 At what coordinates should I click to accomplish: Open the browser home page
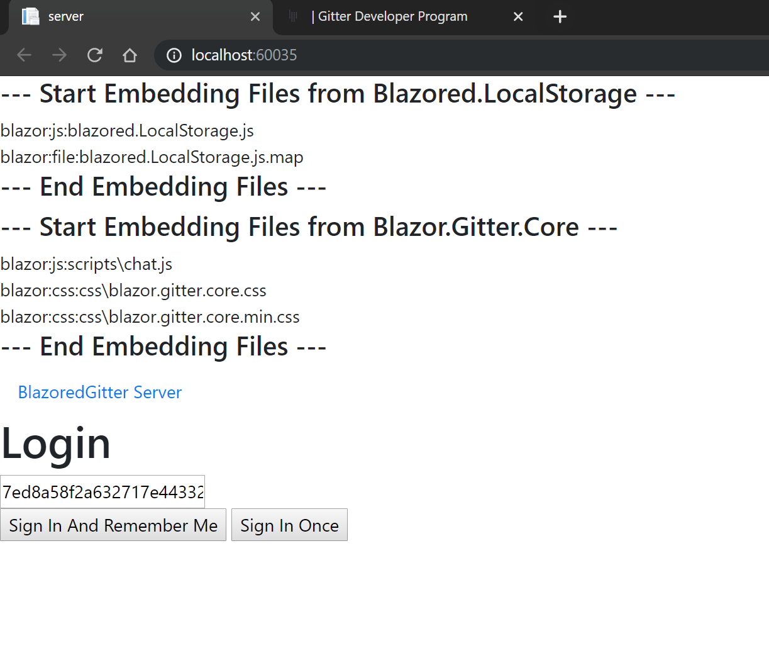(x=130, y=55)
